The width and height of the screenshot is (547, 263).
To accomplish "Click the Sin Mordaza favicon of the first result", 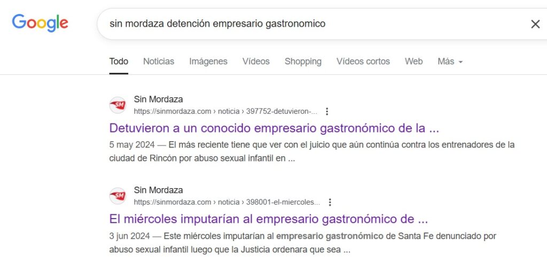I will [x=118, y=105].
